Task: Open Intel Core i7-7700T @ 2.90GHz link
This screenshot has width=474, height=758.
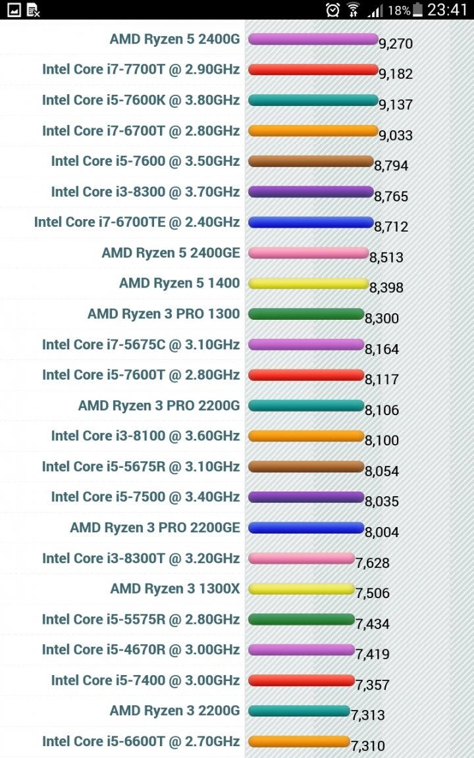Action: point(142,69)
